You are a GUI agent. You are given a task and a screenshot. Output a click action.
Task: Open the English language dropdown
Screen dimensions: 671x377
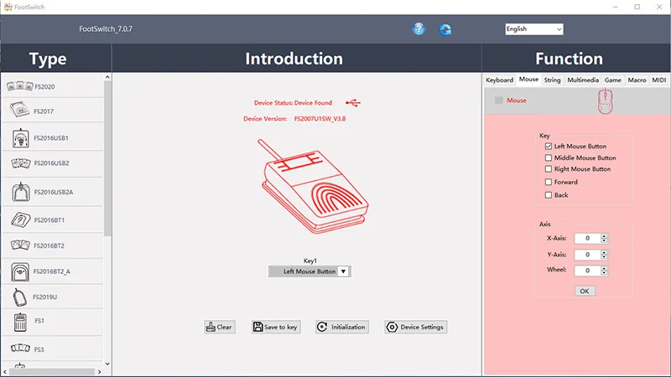pos(533,29)
